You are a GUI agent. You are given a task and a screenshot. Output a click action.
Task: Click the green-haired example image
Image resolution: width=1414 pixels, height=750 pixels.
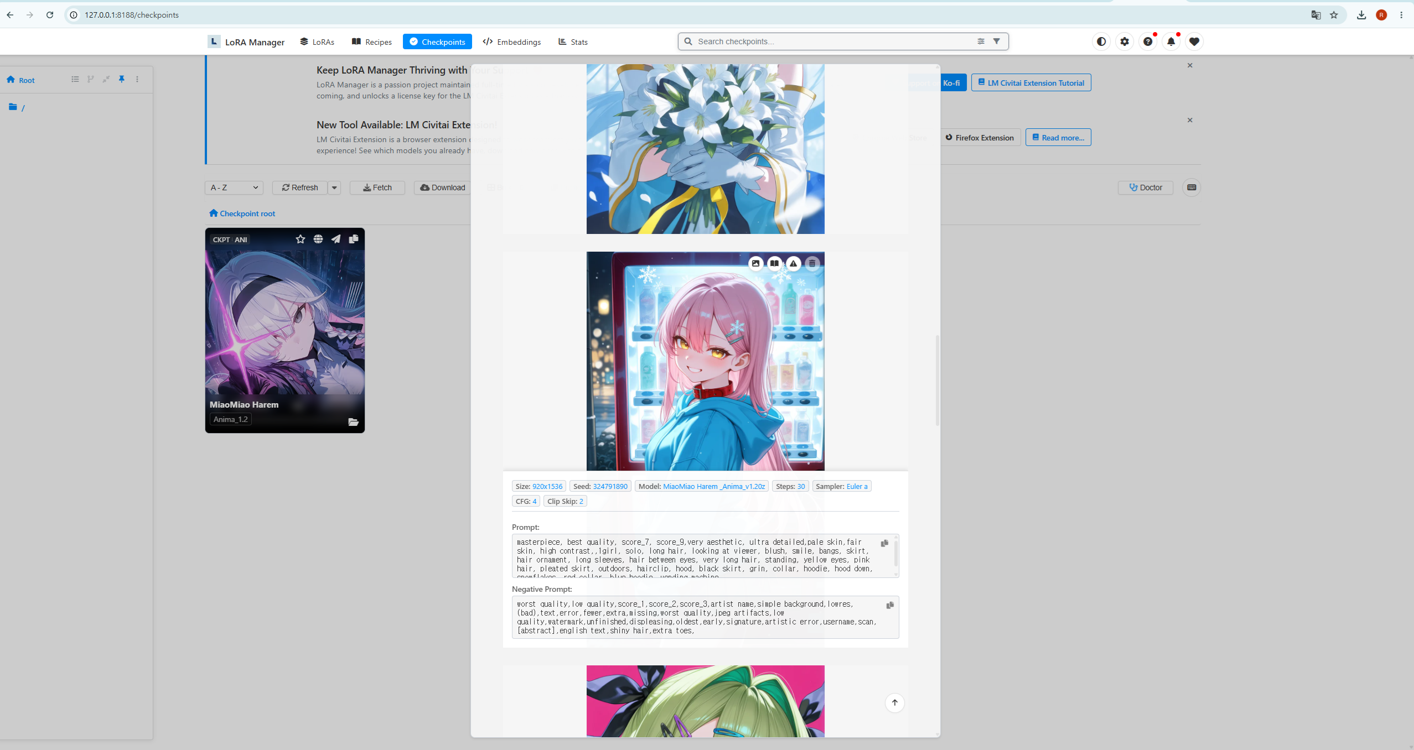pos(706,701)
